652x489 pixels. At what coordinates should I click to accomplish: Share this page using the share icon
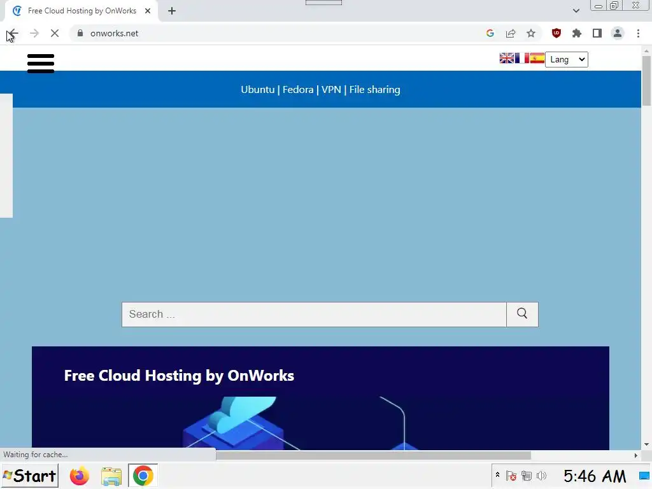(x=511, y=33)
